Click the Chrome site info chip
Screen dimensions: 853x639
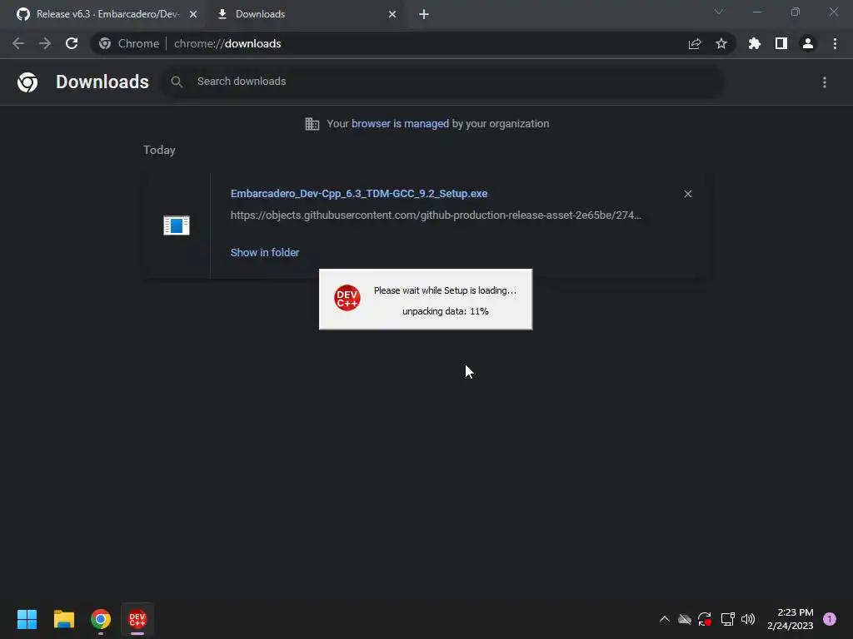(129, 43)
